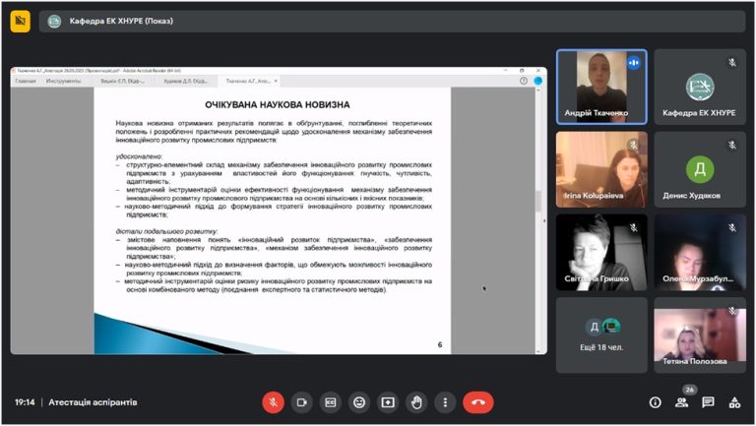This screenshot has height=426, width=756.
Task: Select Irina Kolupaieva video tile
Action: coord(601,169)
